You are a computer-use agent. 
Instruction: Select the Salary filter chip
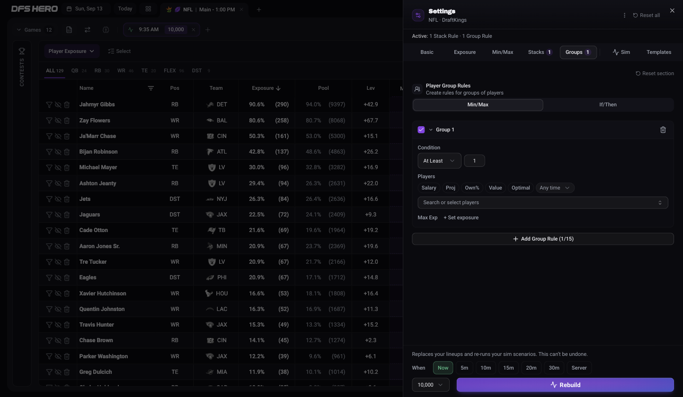[429, 188]
